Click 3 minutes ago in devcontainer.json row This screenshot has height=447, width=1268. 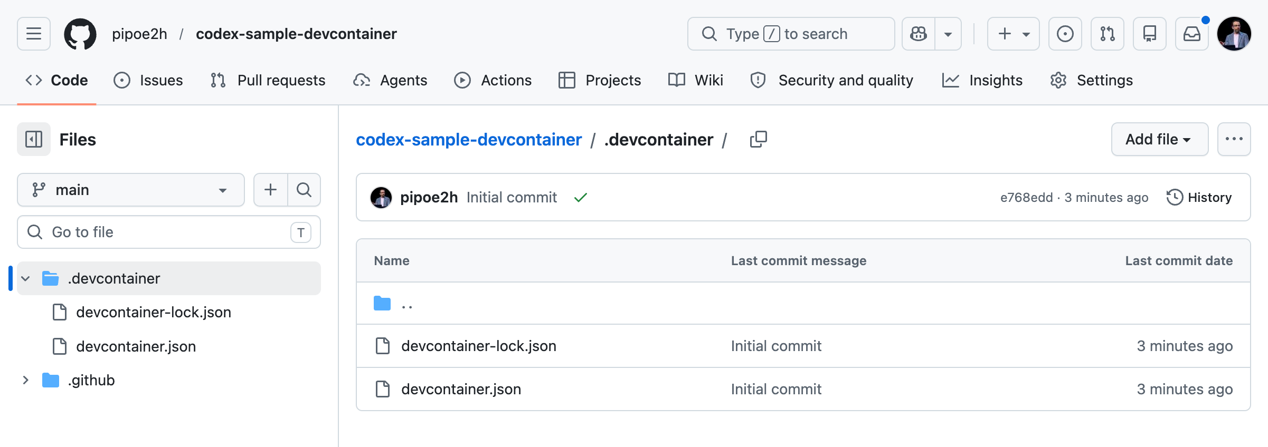tap(1185, 389)
